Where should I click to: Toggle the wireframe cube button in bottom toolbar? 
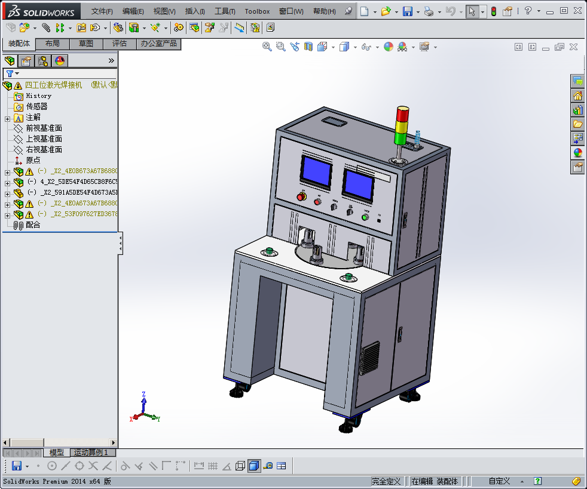pos(240,466)
